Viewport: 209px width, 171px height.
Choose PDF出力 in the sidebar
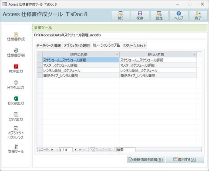pos(16,69)
